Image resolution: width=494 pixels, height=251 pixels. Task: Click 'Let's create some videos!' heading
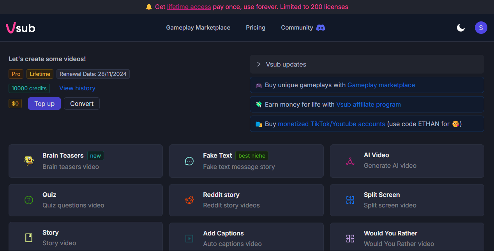tap(47, 59)
